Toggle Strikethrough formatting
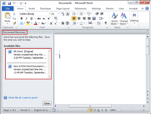Image resolution: width=151 pixels, height=114 pixels. pos(39,18)
